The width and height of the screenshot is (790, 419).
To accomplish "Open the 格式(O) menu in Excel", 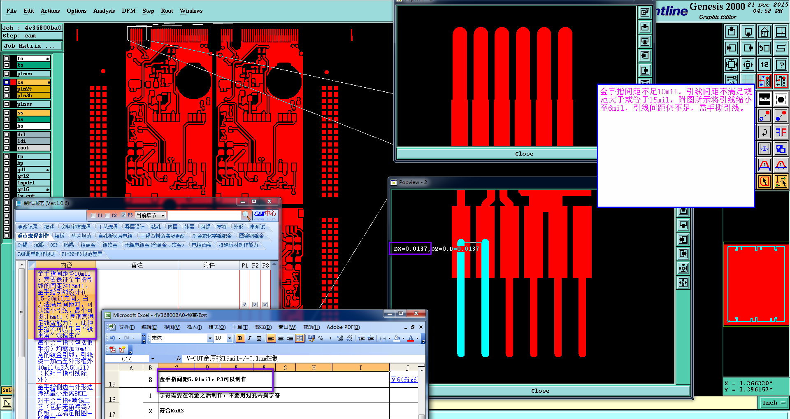I will tap(217, 327).
